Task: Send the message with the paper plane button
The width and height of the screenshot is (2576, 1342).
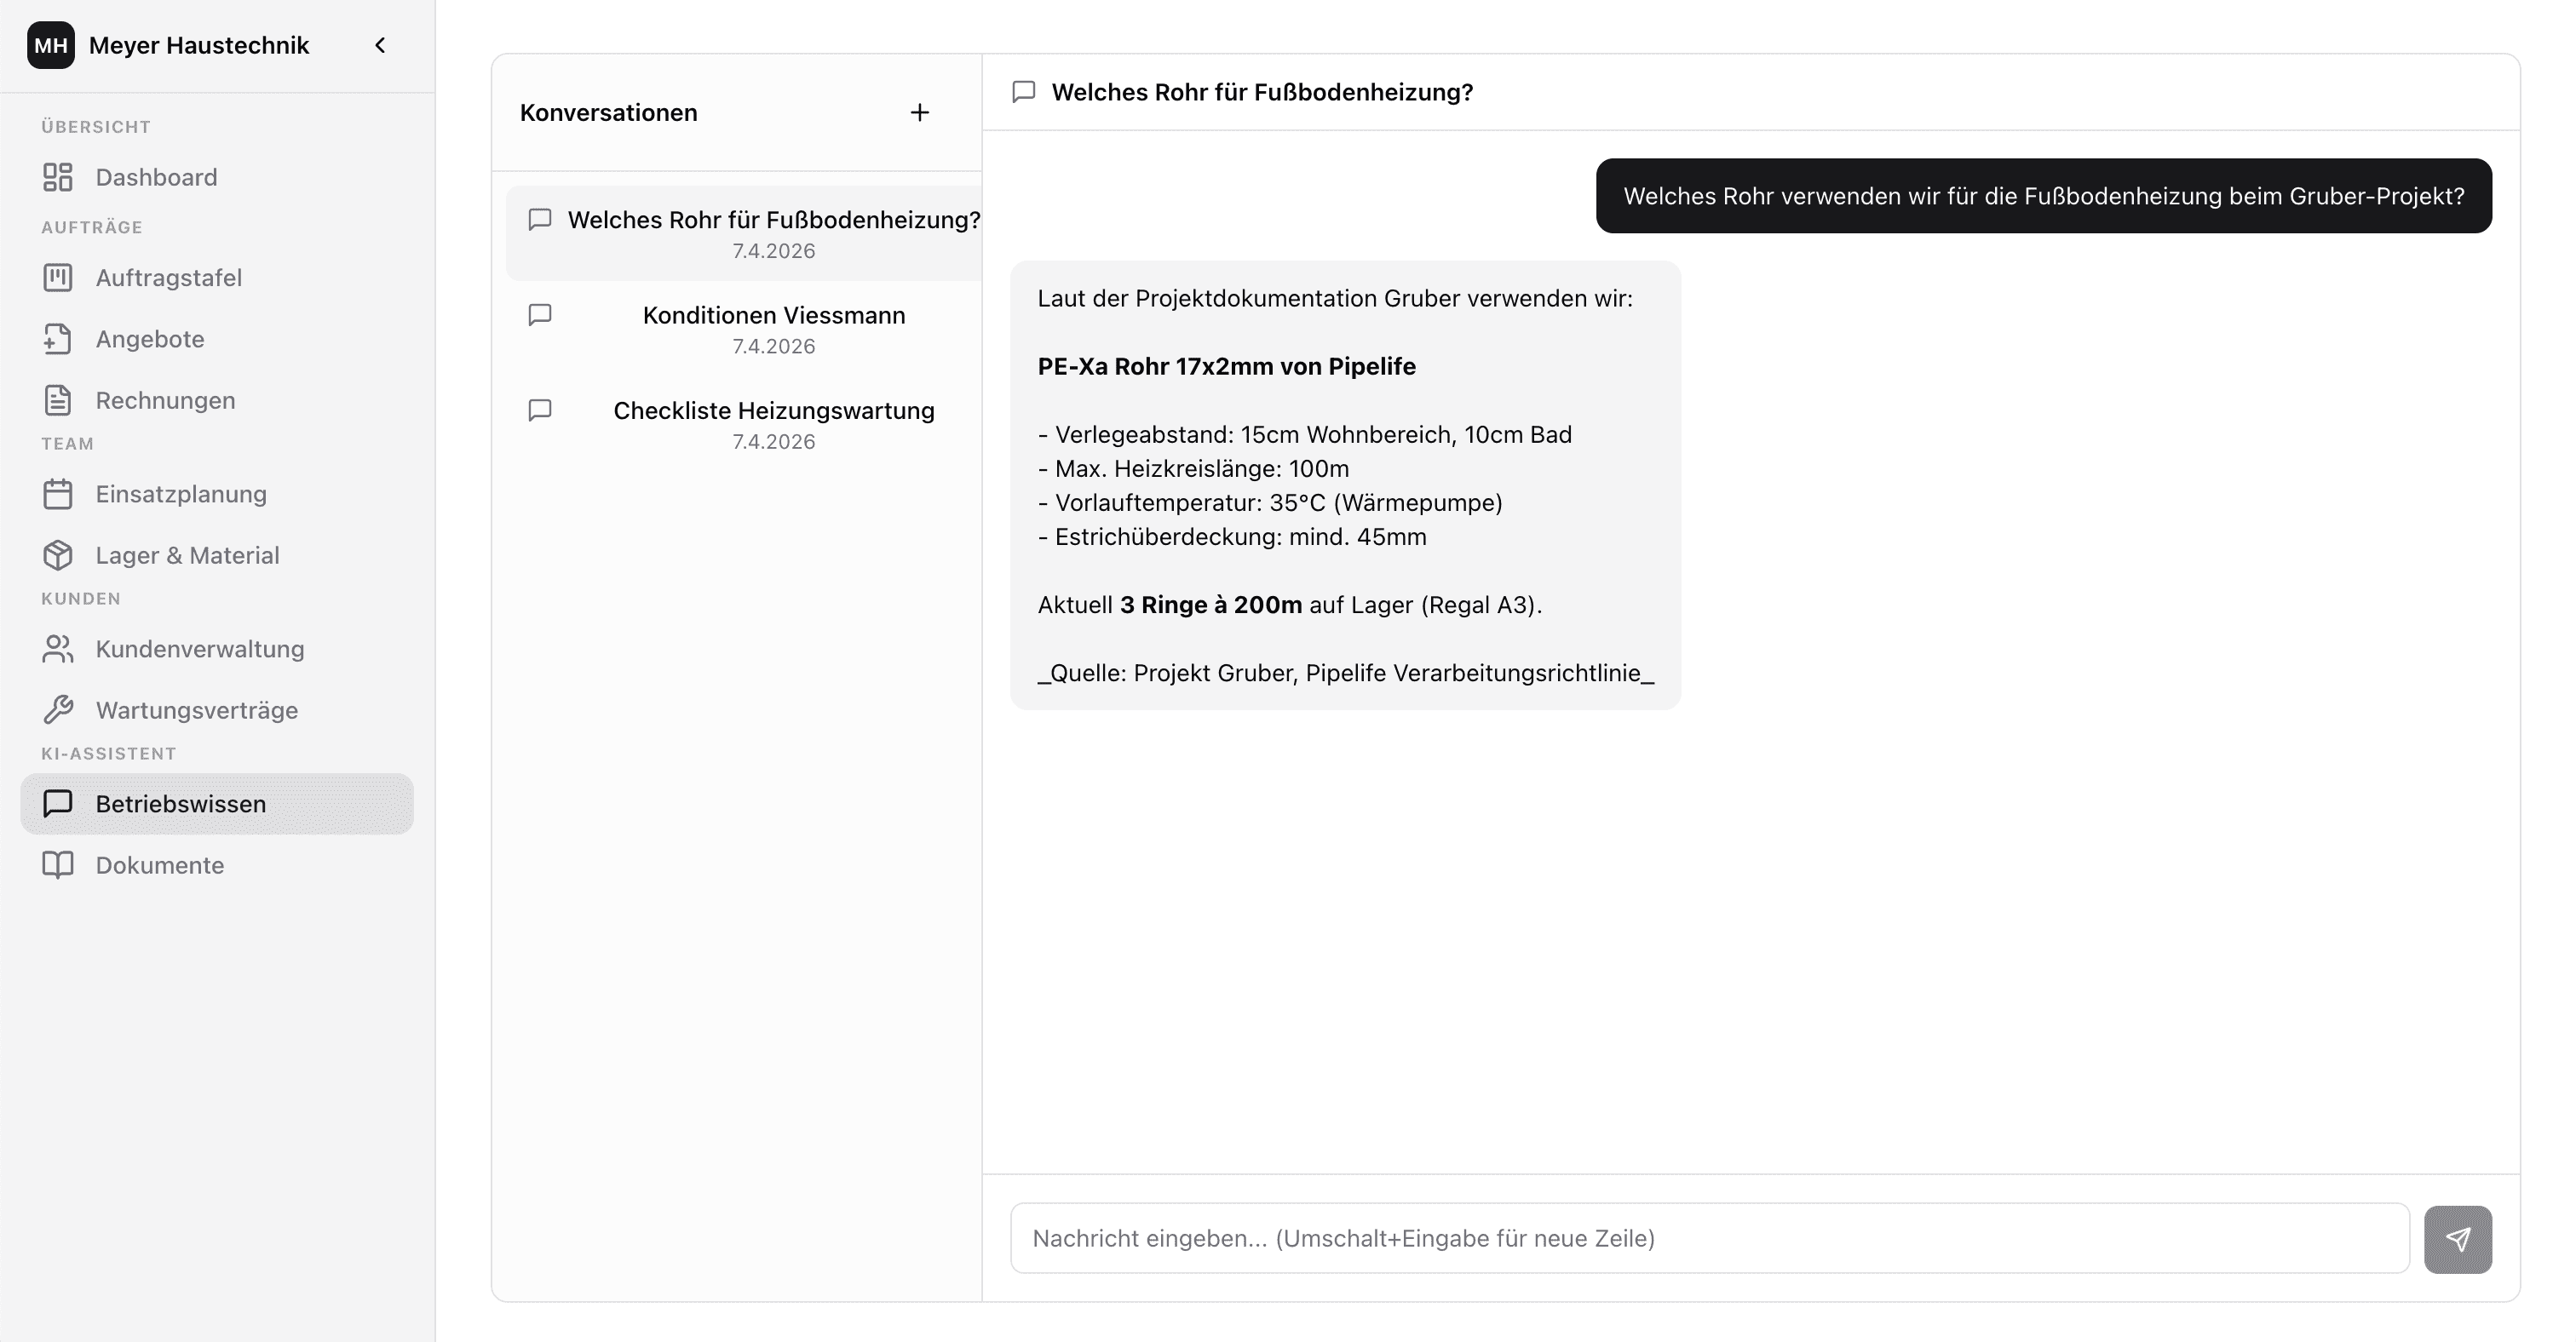Action: click(2458, 1239)
